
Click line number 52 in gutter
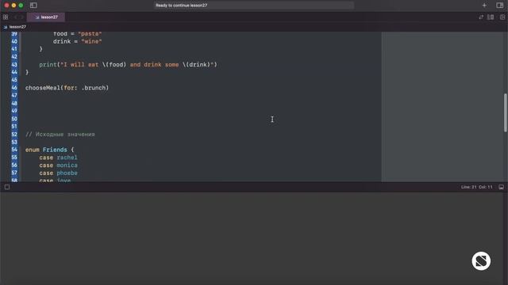point(14,134)
